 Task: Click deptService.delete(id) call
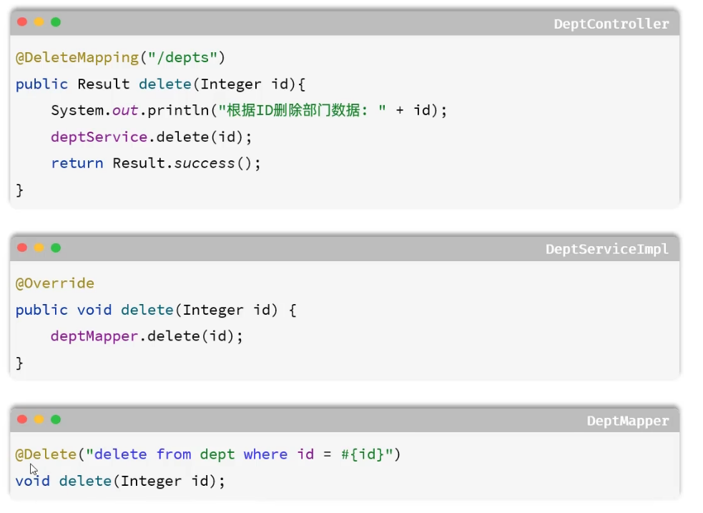pos(151,137)
